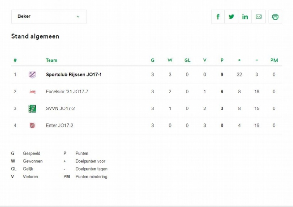
Task: Share standings on Facebook
Action: [x=218, y=17]
